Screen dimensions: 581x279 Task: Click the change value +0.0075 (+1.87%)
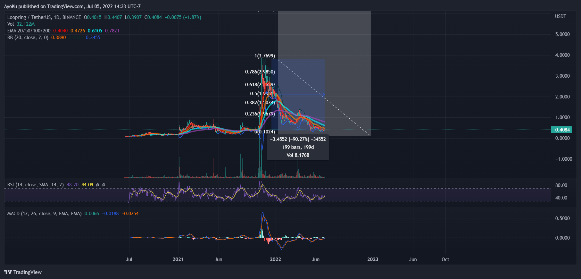pyautogui.click(x=183, y=17)
